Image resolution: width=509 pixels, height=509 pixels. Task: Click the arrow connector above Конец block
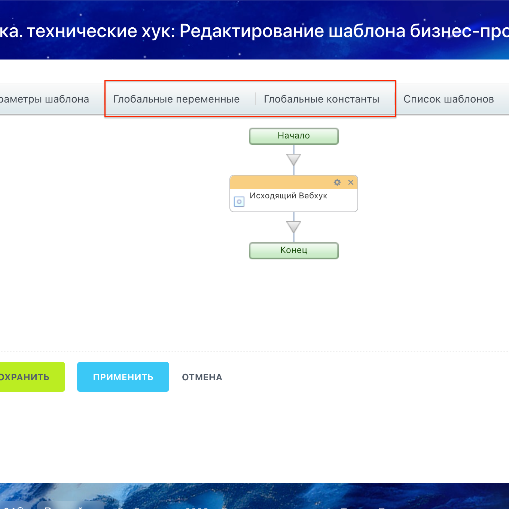(x=294, y=226)
